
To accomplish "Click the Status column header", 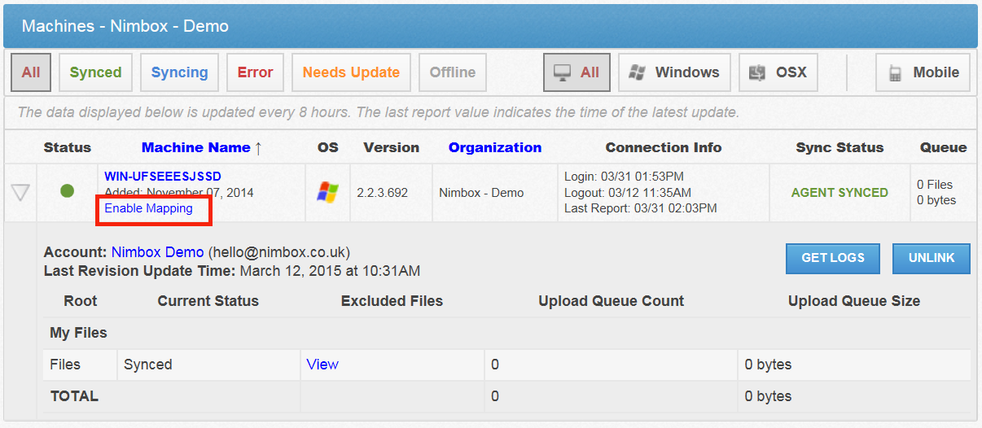I will (x=68, y=147).
